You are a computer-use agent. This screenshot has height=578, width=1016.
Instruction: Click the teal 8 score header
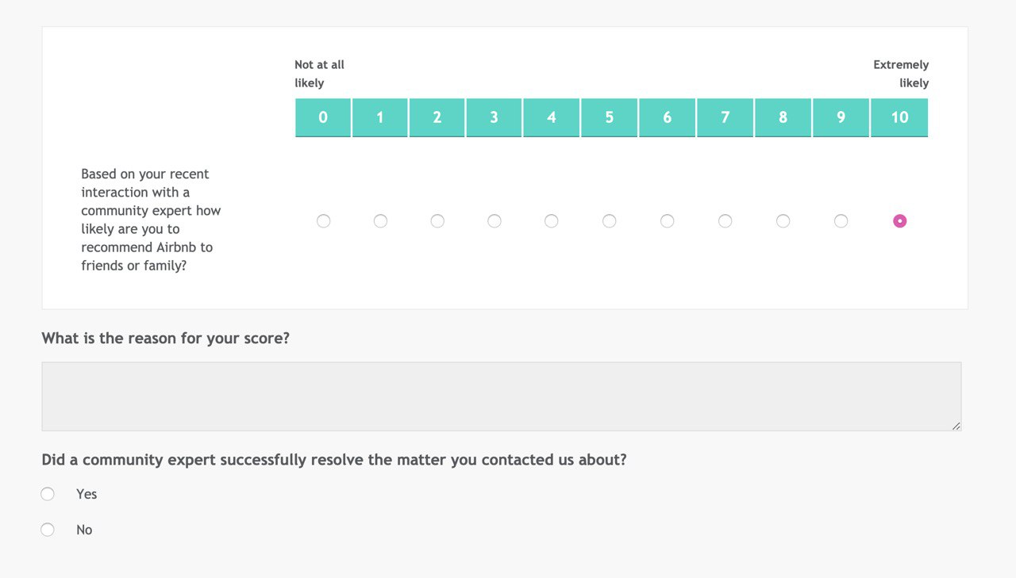tap(783, 117)
